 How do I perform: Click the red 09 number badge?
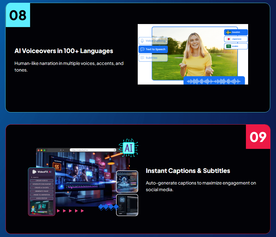tap(258, 137)
